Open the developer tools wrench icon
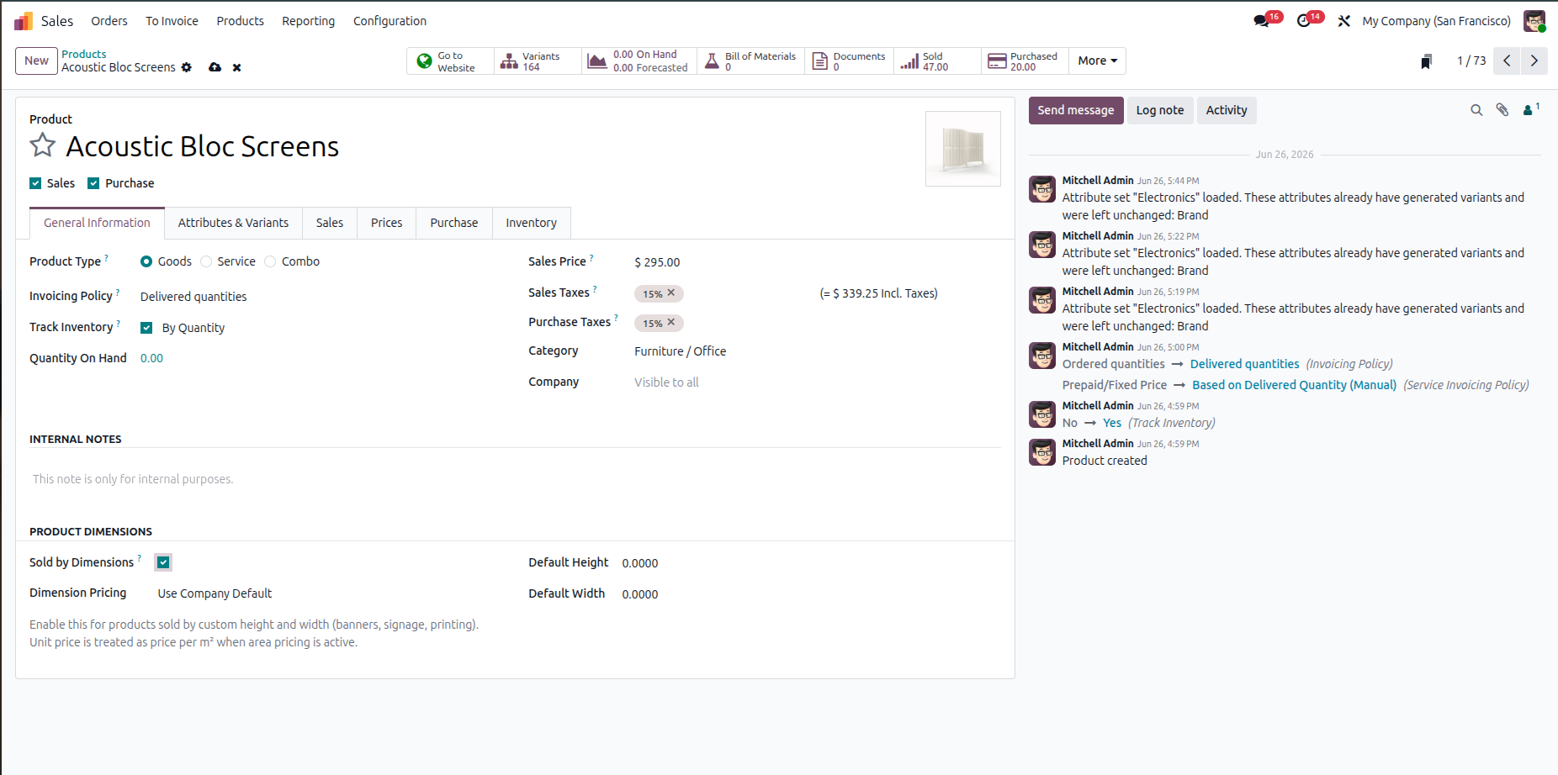Viewport: 1558px width, 775px height. pos(1344,21)
